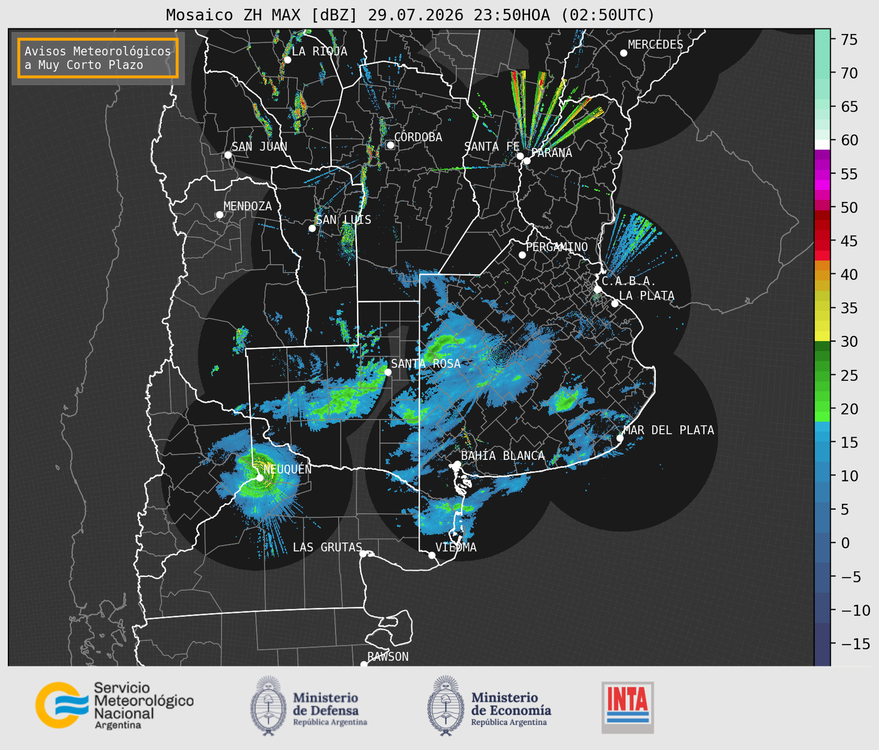Click the Ministerio de Defensa emblem
Screen dimensions: 879x750
click(x=268, y=706)
